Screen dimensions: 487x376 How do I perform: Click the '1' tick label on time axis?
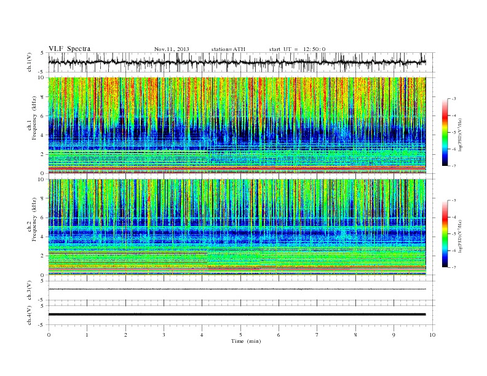pyautogui.click(x=87, y=335)
